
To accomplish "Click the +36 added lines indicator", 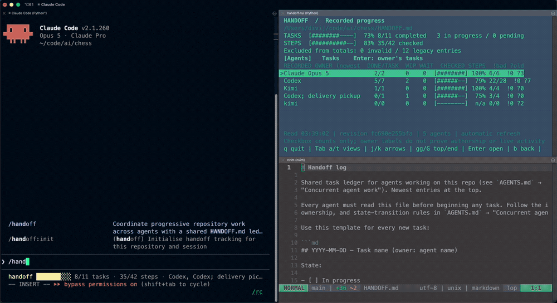I will (x=341, y=288).
